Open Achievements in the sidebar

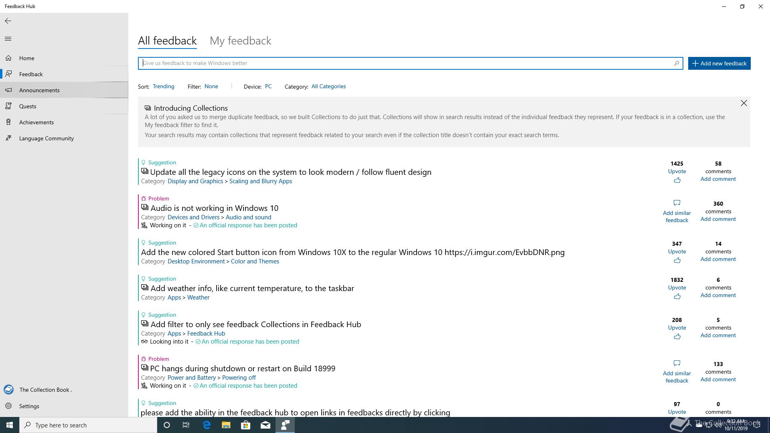(64, 122)
